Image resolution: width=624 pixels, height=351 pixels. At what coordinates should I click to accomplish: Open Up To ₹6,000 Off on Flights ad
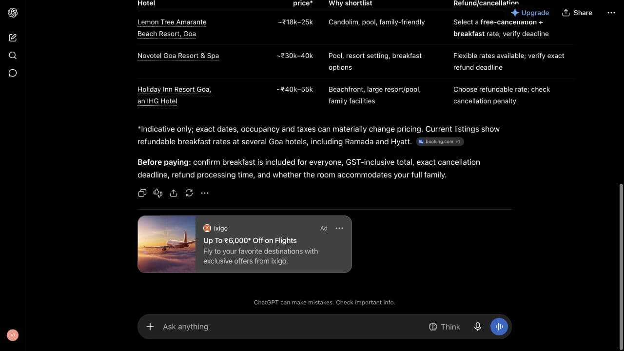250,240
